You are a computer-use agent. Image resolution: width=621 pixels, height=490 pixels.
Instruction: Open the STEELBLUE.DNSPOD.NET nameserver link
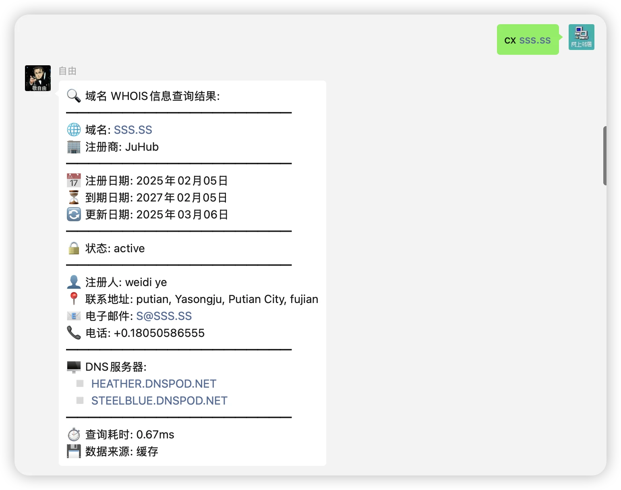click(159, 401)
